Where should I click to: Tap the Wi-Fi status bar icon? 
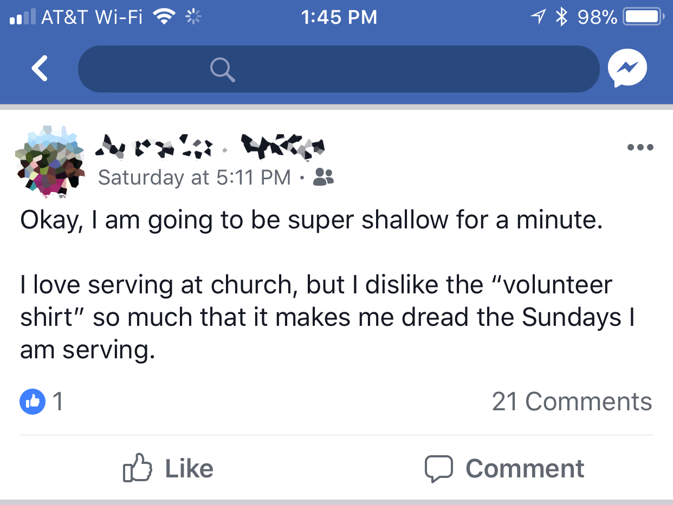[x=165, y=17]
